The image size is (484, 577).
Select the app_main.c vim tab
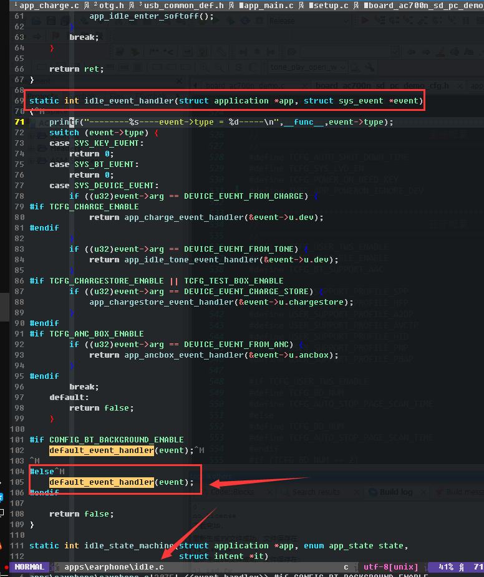click(x=266, y=5)
